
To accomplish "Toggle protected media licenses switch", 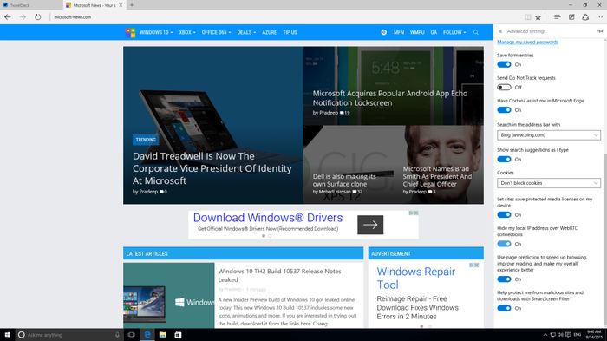I will [x=504, y=214].
